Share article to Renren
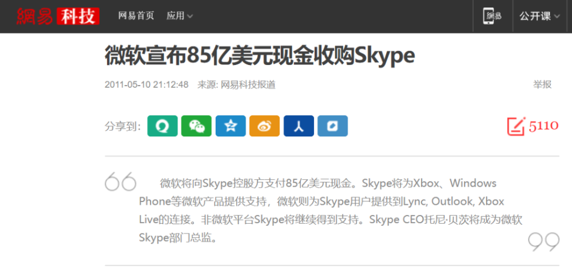Image resolution: width=572 pixels, height=267 pixels. (299, 126)
